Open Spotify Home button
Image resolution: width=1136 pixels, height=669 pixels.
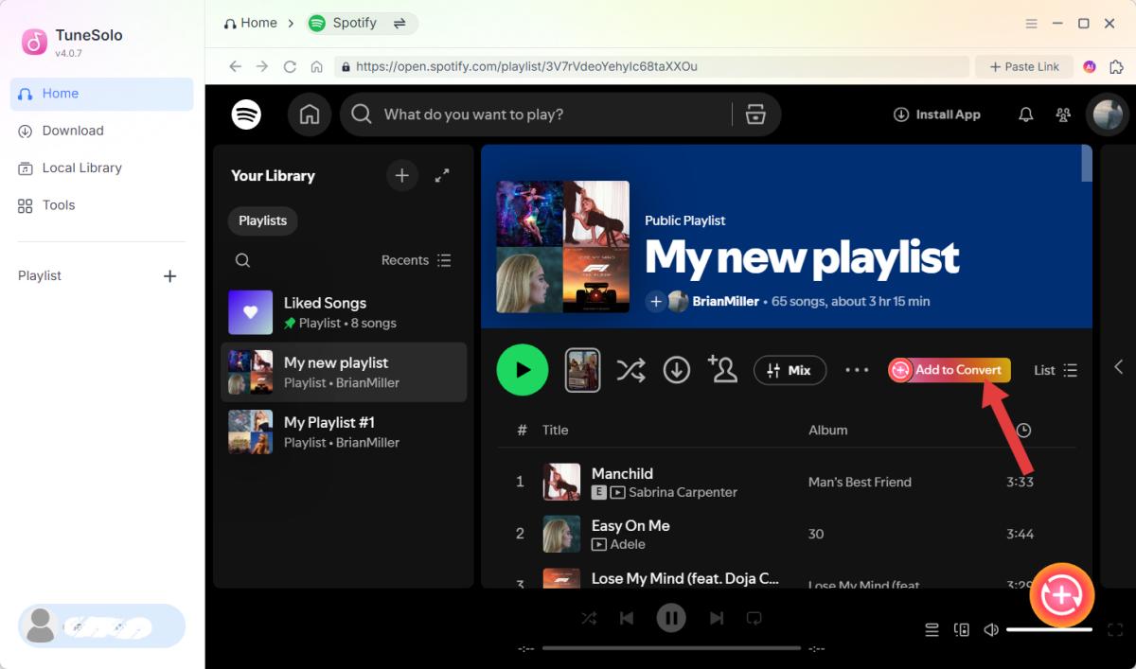[310, 114]
